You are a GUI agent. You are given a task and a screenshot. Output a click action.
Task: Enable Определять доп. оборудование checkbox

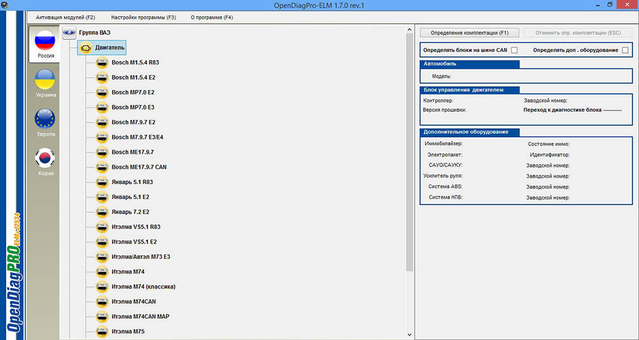[x=625, y=50]
